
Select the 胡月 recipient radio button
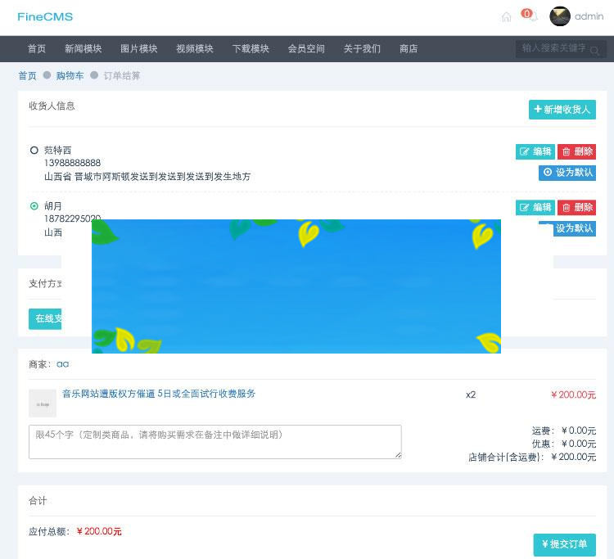tap(34, 206)
